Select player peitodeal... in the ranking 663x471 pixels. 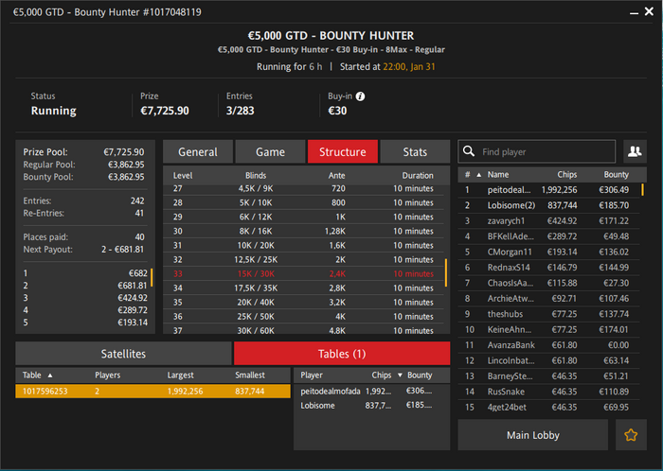548,189
